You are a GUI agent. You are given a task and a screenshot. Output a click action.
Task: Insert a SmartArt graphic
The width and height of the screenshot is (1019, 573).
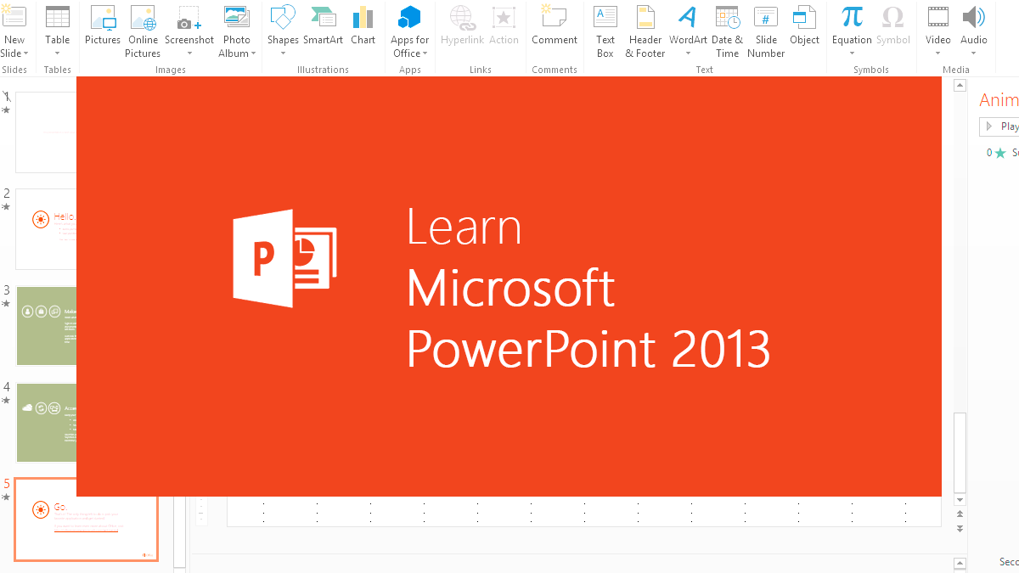323,25
